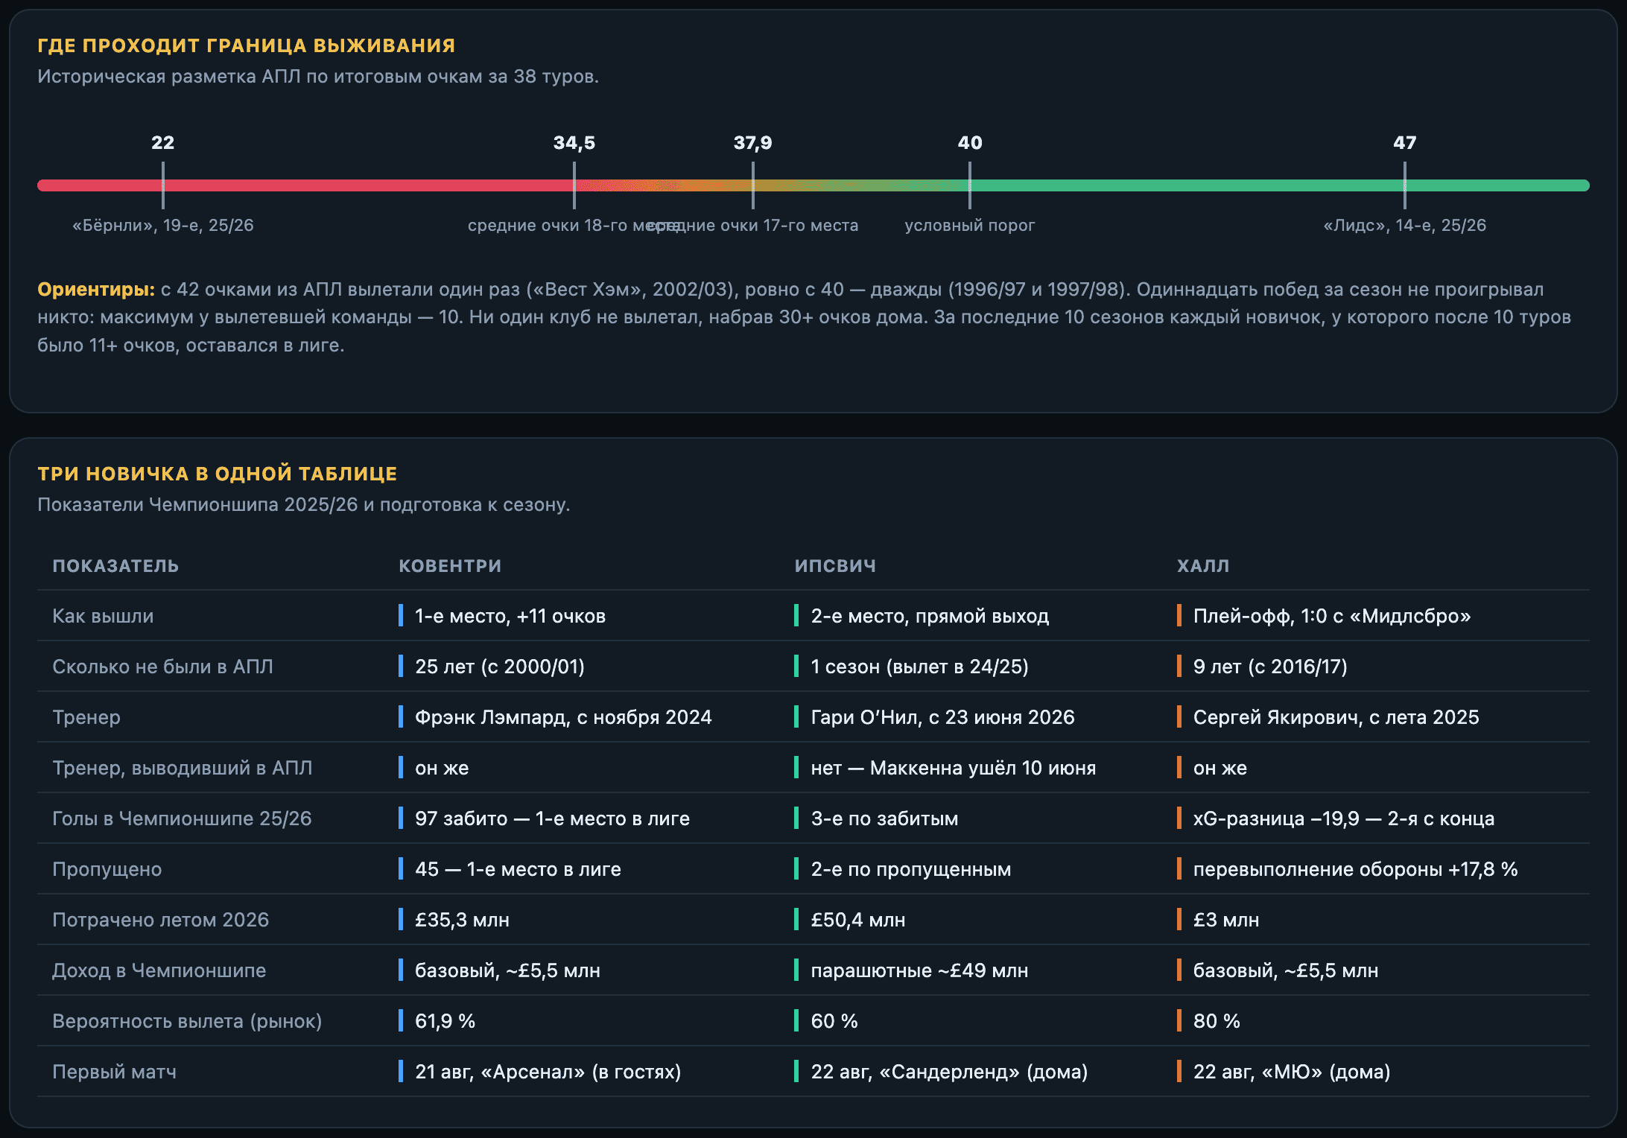The width and height of the screenshot is (1627, 1138).
Task: Click the "Голы в Чемпионшипе 25/26" row label
Action: click(182, 818)
